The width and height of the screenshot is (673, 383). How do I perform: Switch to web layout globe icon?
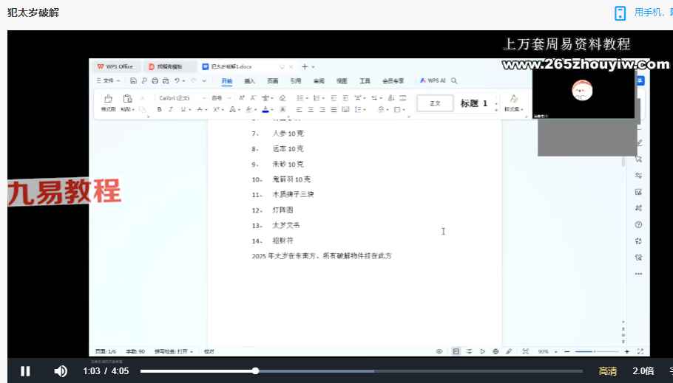(496, 351)
